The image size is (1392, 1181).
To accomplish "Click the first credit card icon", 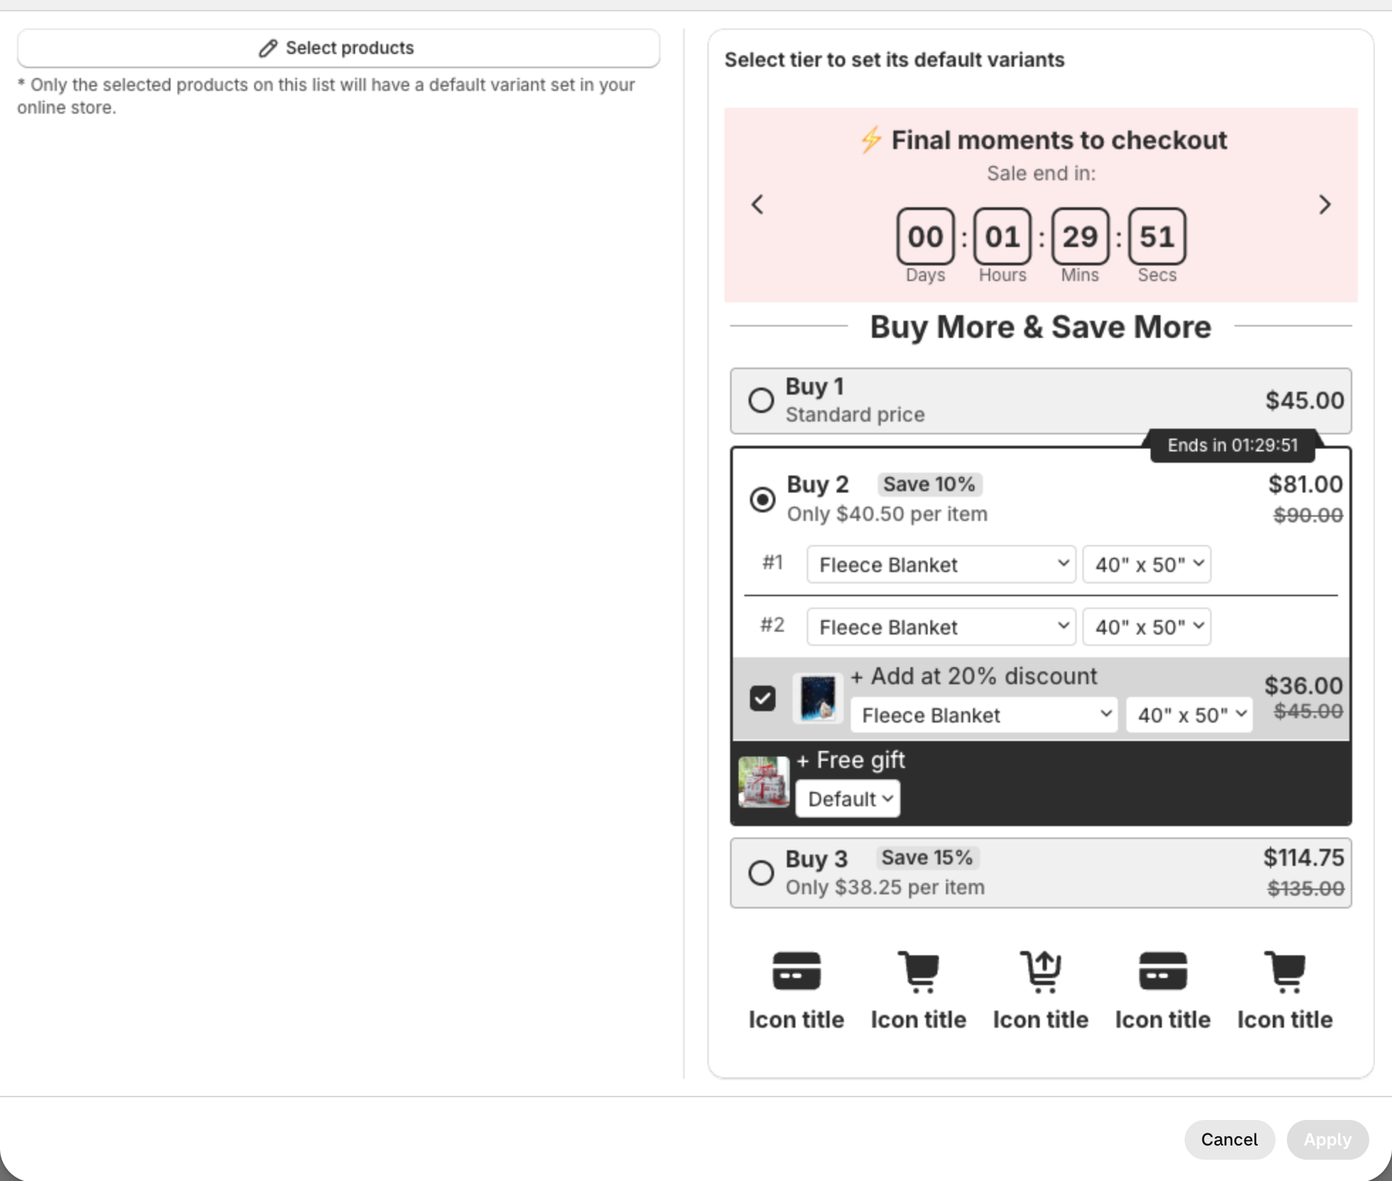I will coord(796,971).
